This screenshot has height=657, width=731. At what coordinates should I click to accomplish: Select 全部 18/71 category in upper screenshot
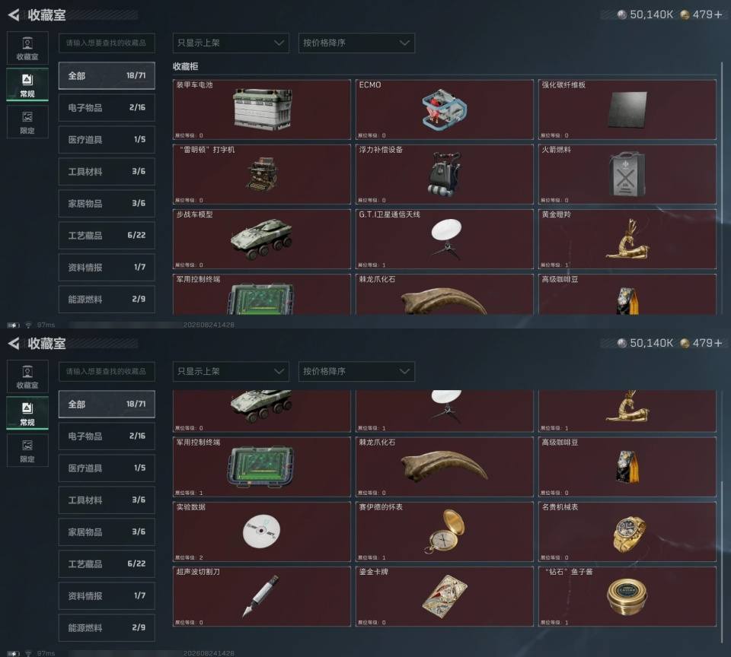pyautogui.click(x=107, y=75)
